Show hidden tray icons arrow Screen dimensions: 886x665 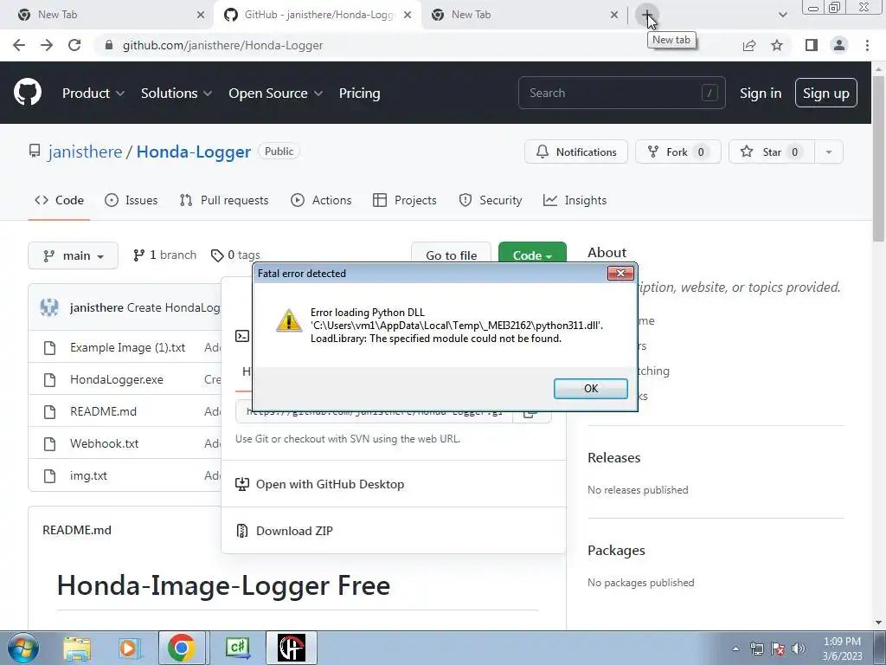click(x=735, y=649)
